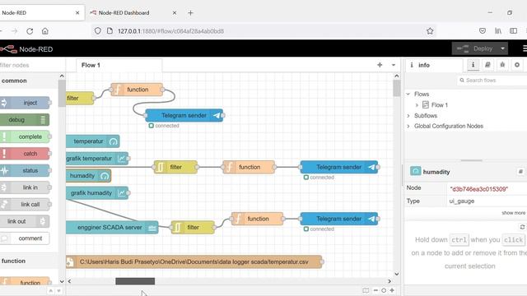This screenshot has height=296, width=527.
Task: Select the bottom filter node
Action: [193, 228]
